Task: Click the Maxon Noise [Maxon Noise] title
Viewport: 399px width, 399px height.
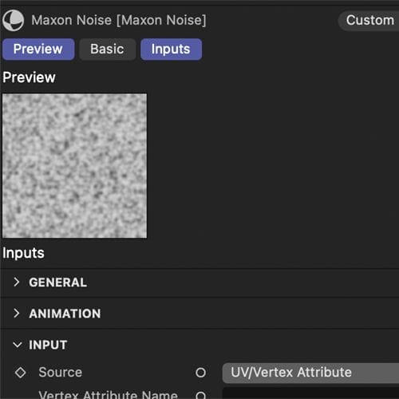Action: coord(119,21)
